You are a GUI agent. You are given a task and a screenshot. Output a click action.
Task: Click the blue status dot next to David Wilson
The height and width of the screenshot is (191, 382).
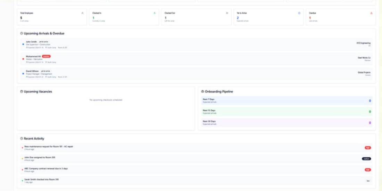pyautogui.click(x=23, y=74)
